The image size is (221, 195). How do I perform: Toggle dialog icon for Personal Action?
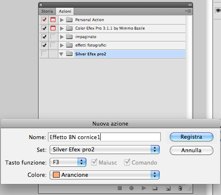[x=53, y=19]
